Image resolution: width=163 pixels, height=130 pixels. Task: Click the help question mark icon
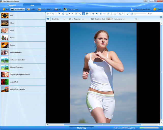point(162,5)
